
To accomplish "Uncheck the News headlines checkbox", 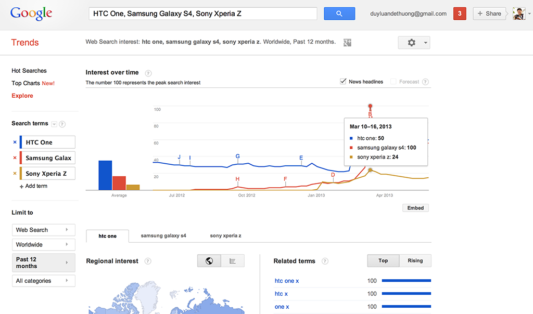I will [343, 81].
